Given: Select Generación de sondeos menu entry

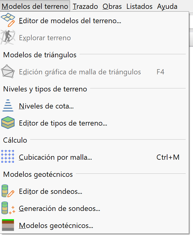Looking at the screenshot, I should click(60, 208).
